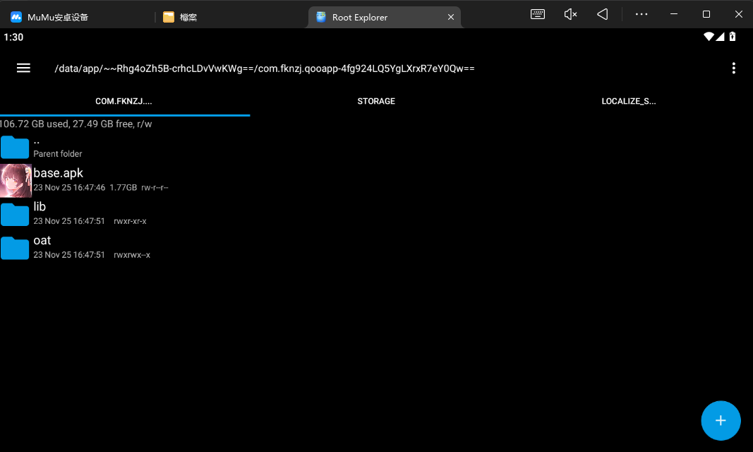The height and width of the screenshot is (452, 753).
Task: Click the emulator keyboard icon
Action: (537, 14)
